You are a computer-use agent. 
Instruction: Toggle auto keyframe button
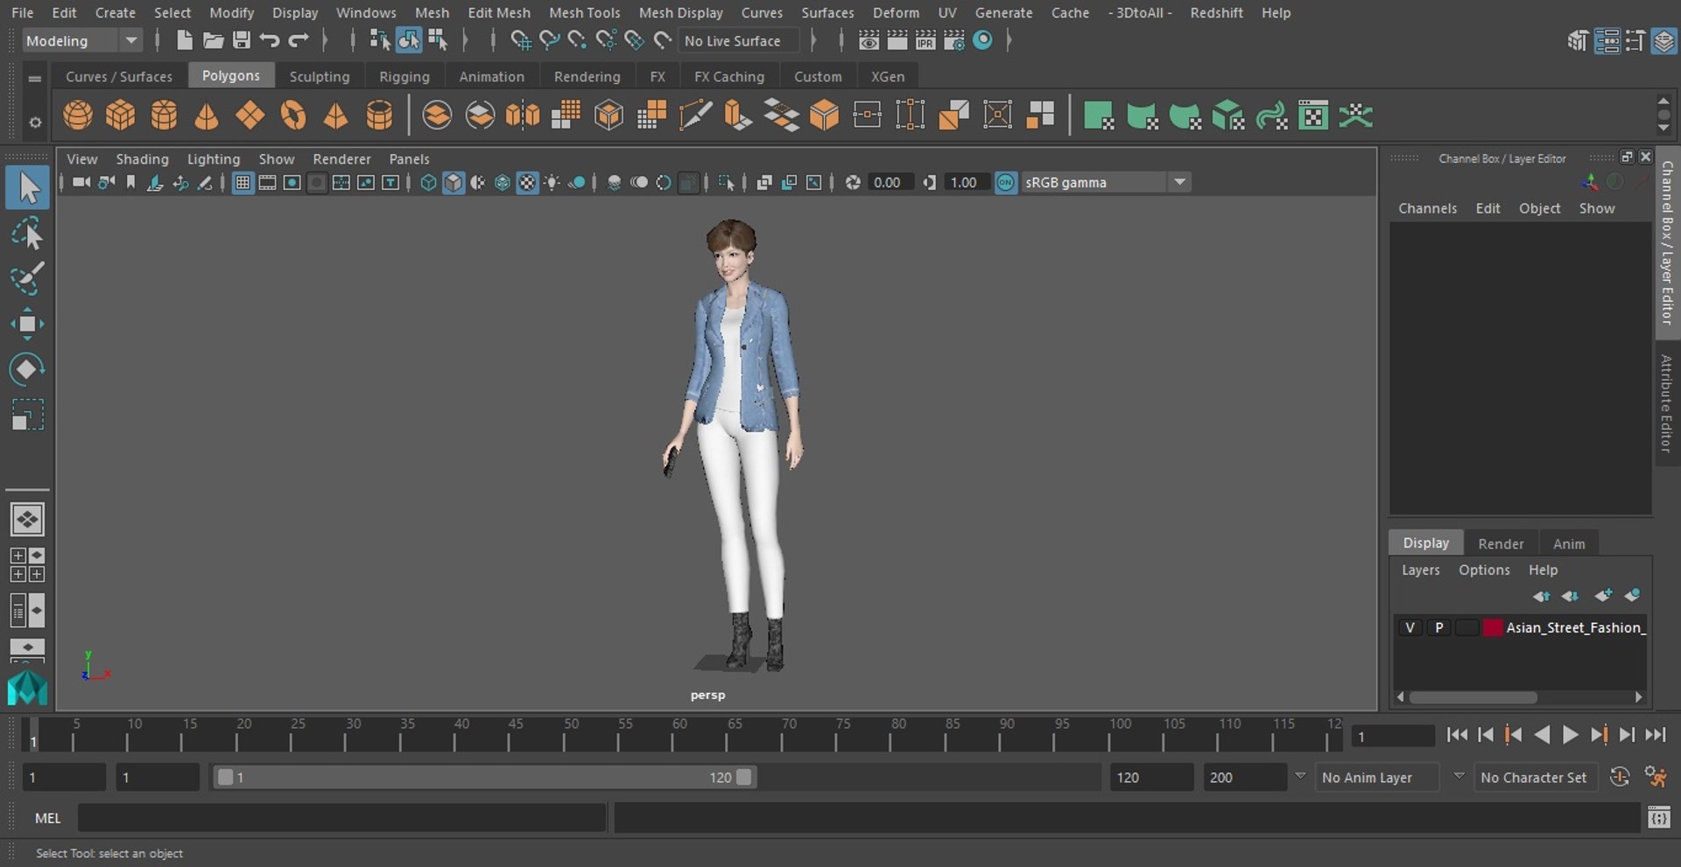click(x=1620, y=777)
